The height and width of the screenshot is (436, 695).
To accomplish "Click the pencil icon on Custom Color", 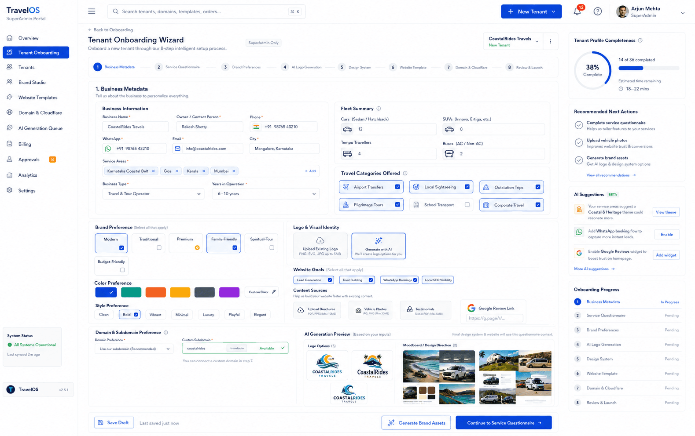I will click(x=274, y=292).
